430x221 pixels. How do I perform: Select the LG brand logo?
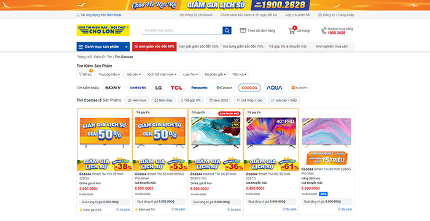click(x=158, y=88)
